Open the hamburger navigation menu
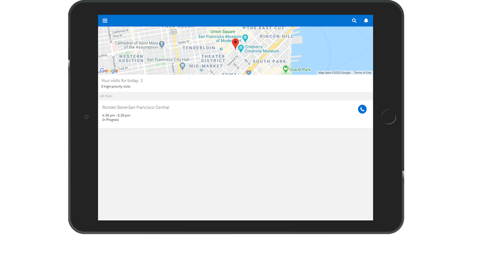The height and width of the screenshot is (279, 484). point(105,21)
